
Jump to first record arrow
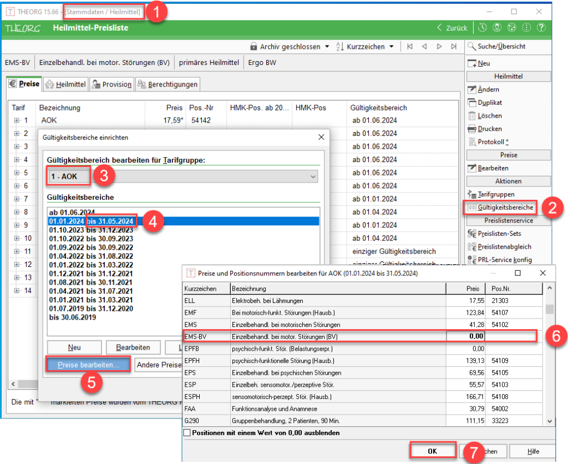410,47
